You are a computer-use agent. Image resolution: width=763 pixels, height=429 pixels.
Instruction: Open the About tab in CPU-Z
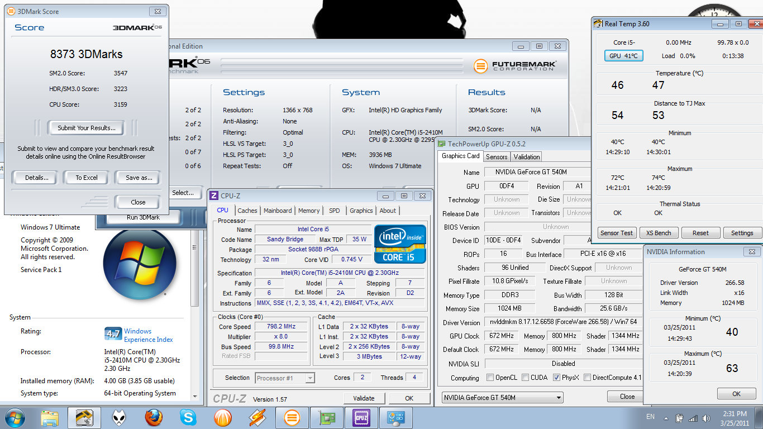(x=388, y=211)
